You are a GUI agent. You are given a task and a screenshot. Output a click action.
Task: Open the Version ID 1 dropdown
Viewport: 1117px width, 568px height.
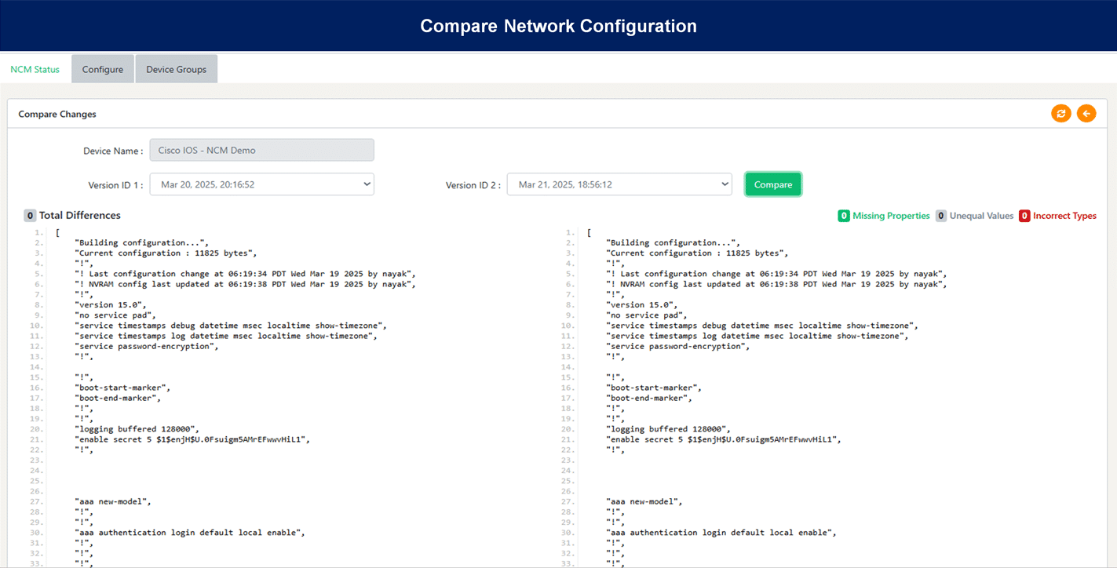pyautogui.click(x=261, y=184)
